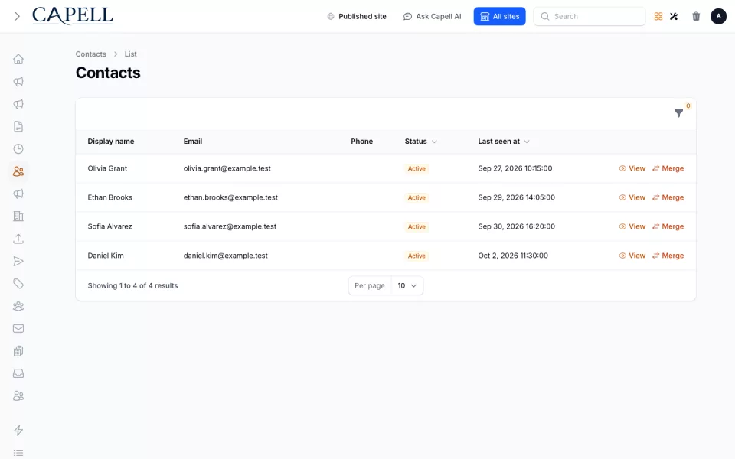Open the tag icon in the sidebar
The height and width of the screenshot is (459, 735).
coord(18,284)
